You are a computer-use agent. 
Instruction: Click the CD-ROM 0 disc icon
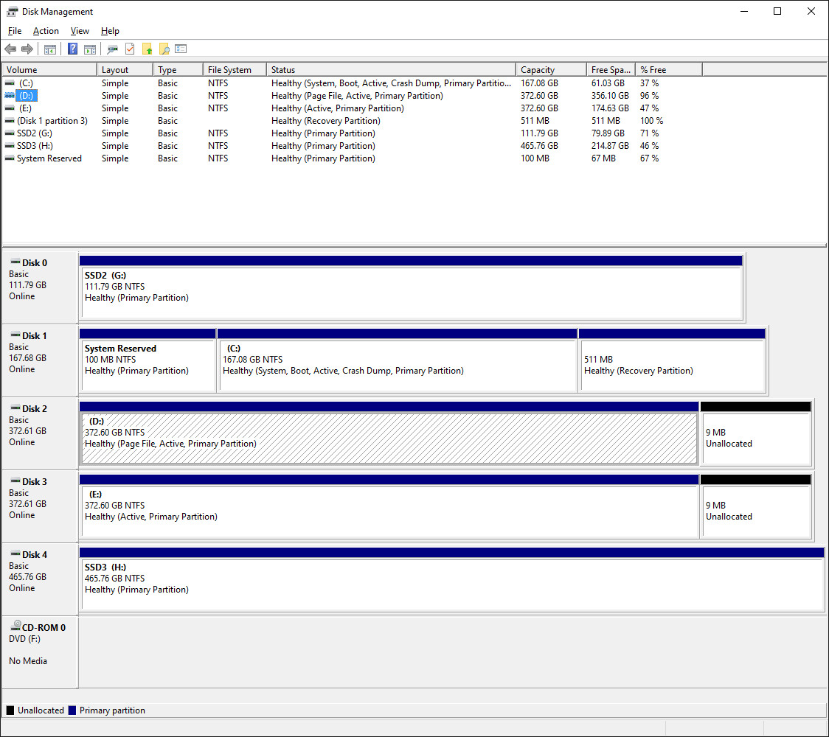pyautogui.click(x=16, y=626)
